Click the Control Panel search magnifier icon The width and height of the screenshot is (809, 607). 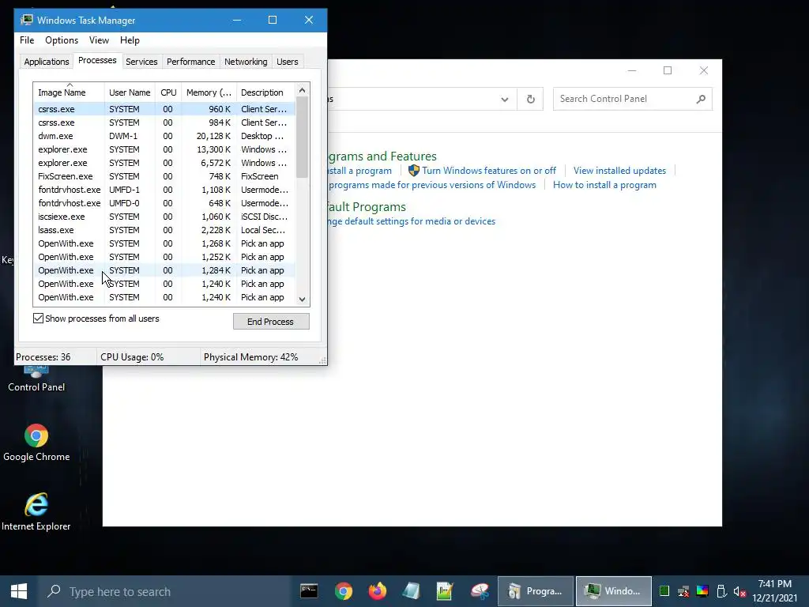(701, 99)
